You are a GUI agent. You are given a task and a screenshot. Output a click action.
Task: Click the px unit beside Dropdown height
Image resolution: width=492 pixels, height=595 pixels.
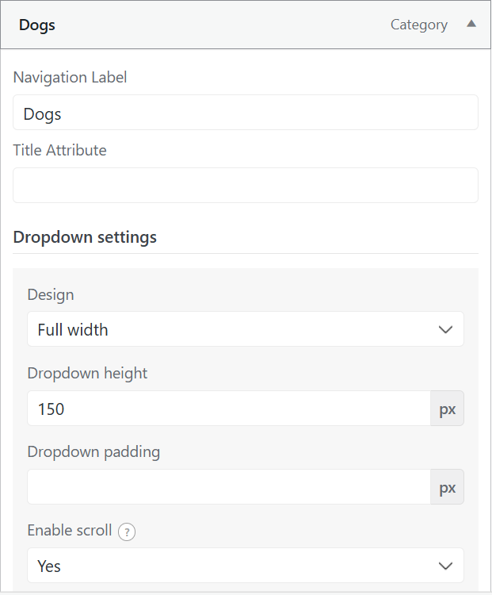pos(448,409)
